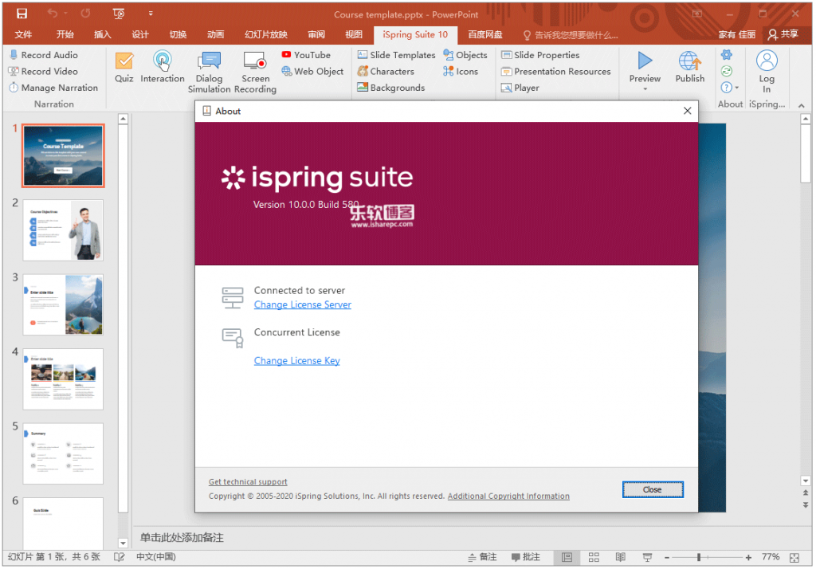Open the Quiz tool in ribbon
The width and height of the screenshot is (816, 569).
[x=124, y=67]
